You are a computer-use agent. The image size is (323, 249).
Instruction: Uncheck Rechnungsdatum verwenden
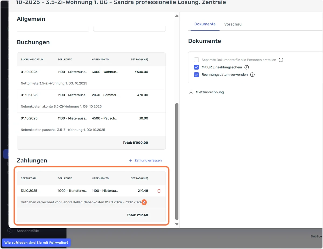coord(196,75)
